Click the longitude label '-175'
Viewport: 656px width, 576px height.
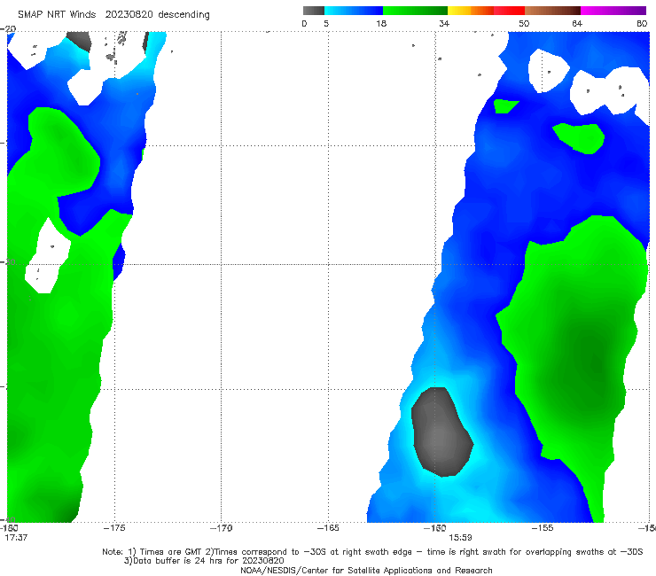tap(114, 528)
